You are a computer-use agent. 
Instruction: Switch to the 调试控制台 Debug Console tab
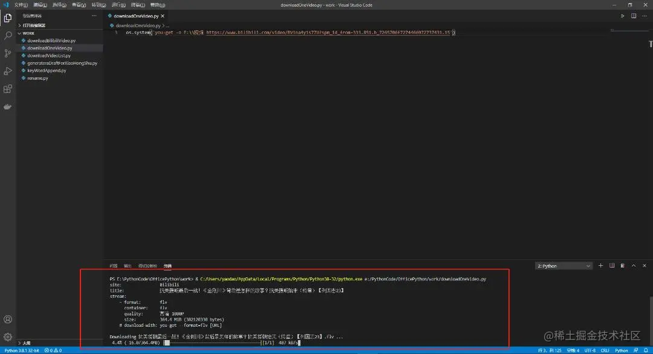(x=148, y=266)
